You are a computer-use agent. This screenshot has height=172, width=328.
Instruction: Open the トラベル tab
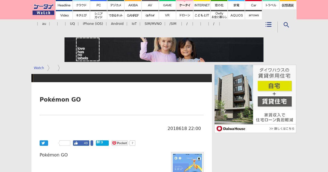271,5
